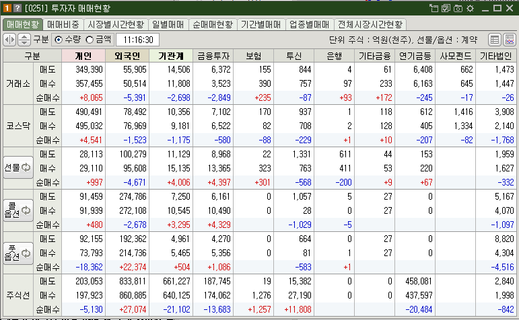
Task: Switch to the 업종별매매 tab
Action: pyautogui.click(x=310, y=24)
